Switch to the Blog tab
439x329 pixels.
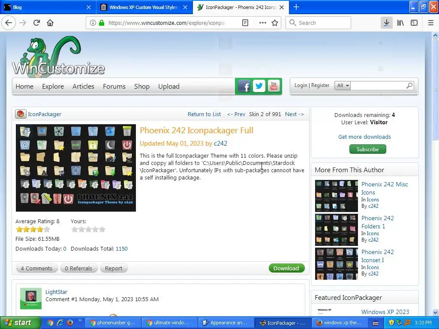(x=48, y=7)
